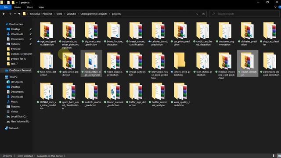Select spam_ham_email_classification folder

69,96
